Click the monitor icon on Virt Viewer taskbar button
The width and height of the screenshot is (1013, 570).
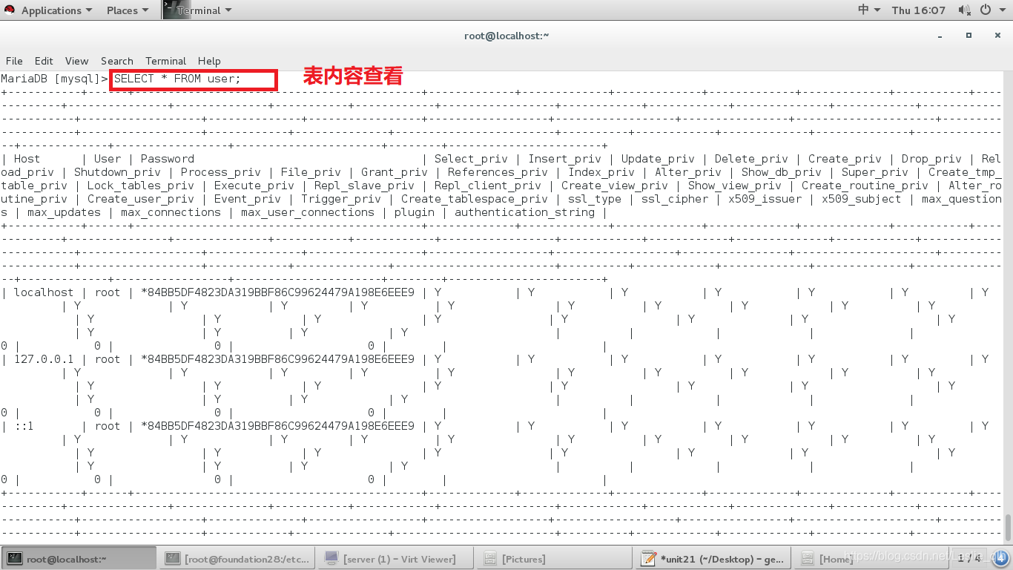332,558
